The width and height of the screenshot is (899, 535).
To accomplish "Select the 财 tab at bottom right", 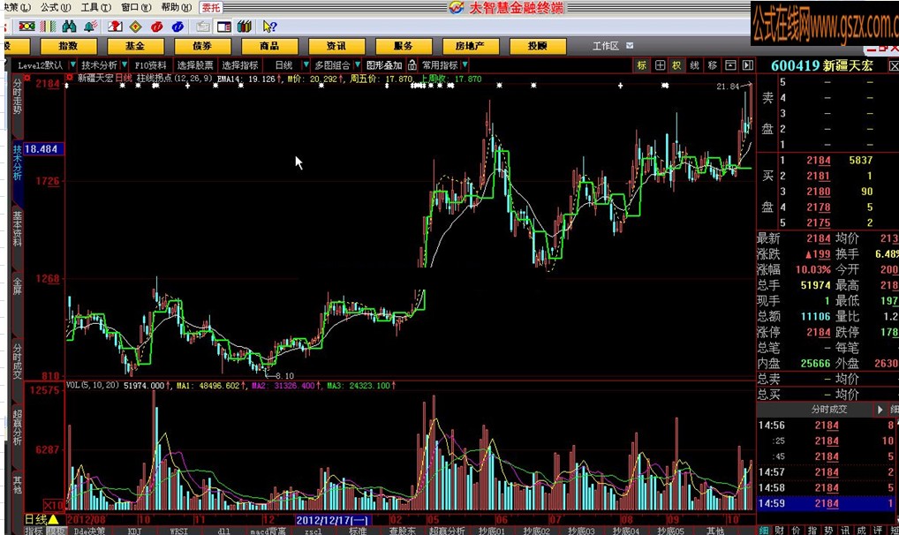I will 780,531.
